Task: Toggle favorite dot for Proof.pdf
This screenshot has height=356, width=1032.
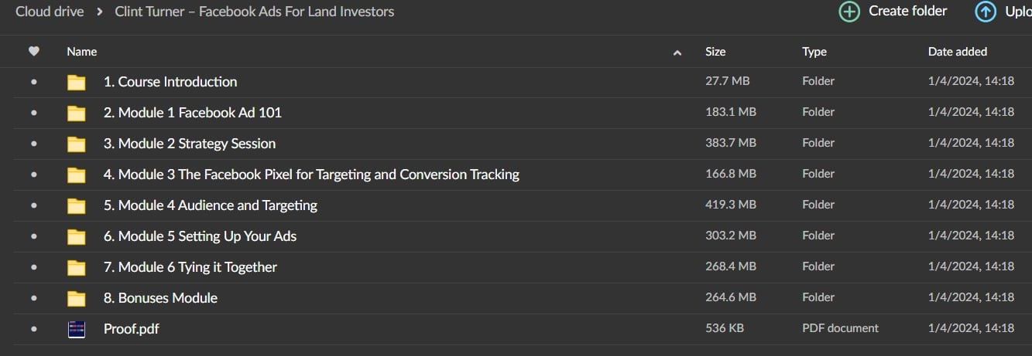Action: pyautogui.click(x=33, y=329)
